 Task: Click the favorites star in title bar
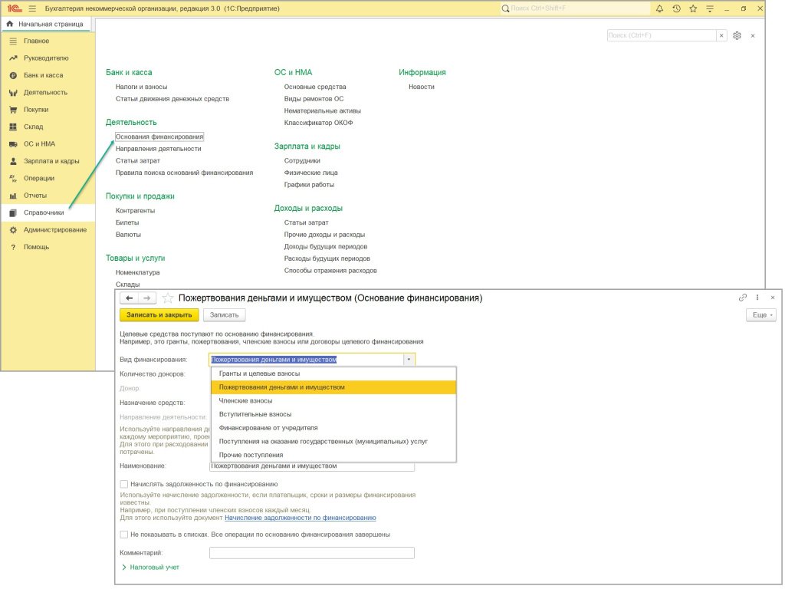[693, 8]
